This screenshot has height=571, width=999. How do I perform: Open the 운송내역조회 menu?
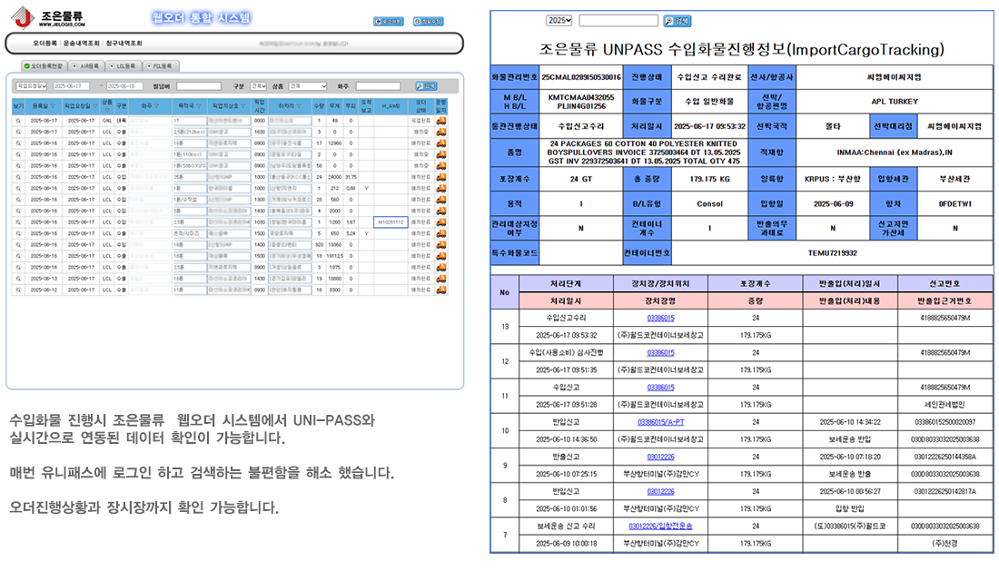[x=82, y=44]
